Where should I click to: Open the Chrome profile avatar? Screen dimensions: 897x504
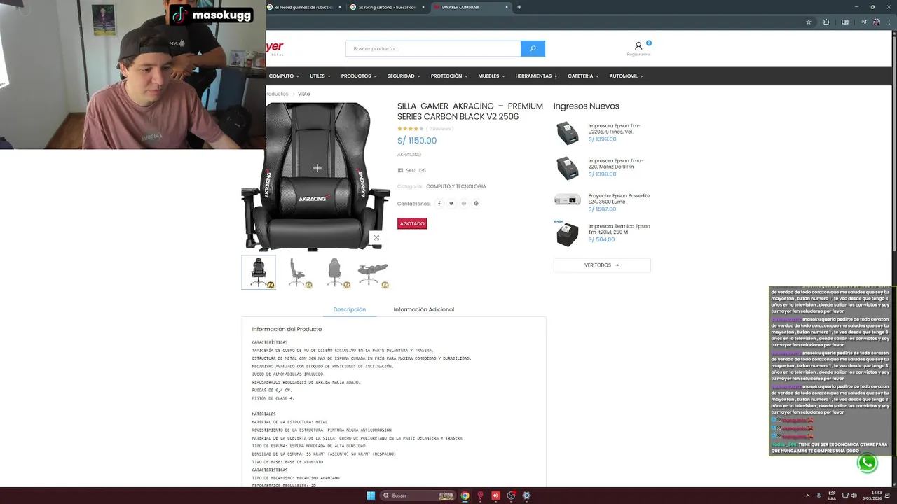point(877,22)
